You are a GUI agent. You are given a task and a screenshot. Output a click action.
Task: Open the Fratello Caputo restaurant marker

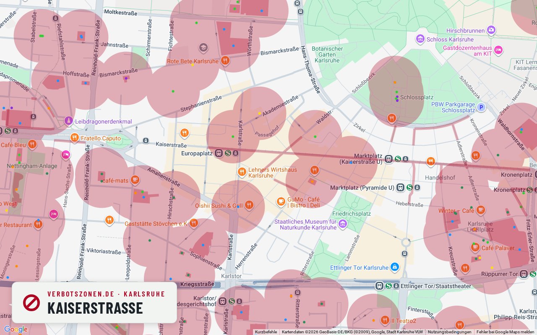tap(75, 137)
